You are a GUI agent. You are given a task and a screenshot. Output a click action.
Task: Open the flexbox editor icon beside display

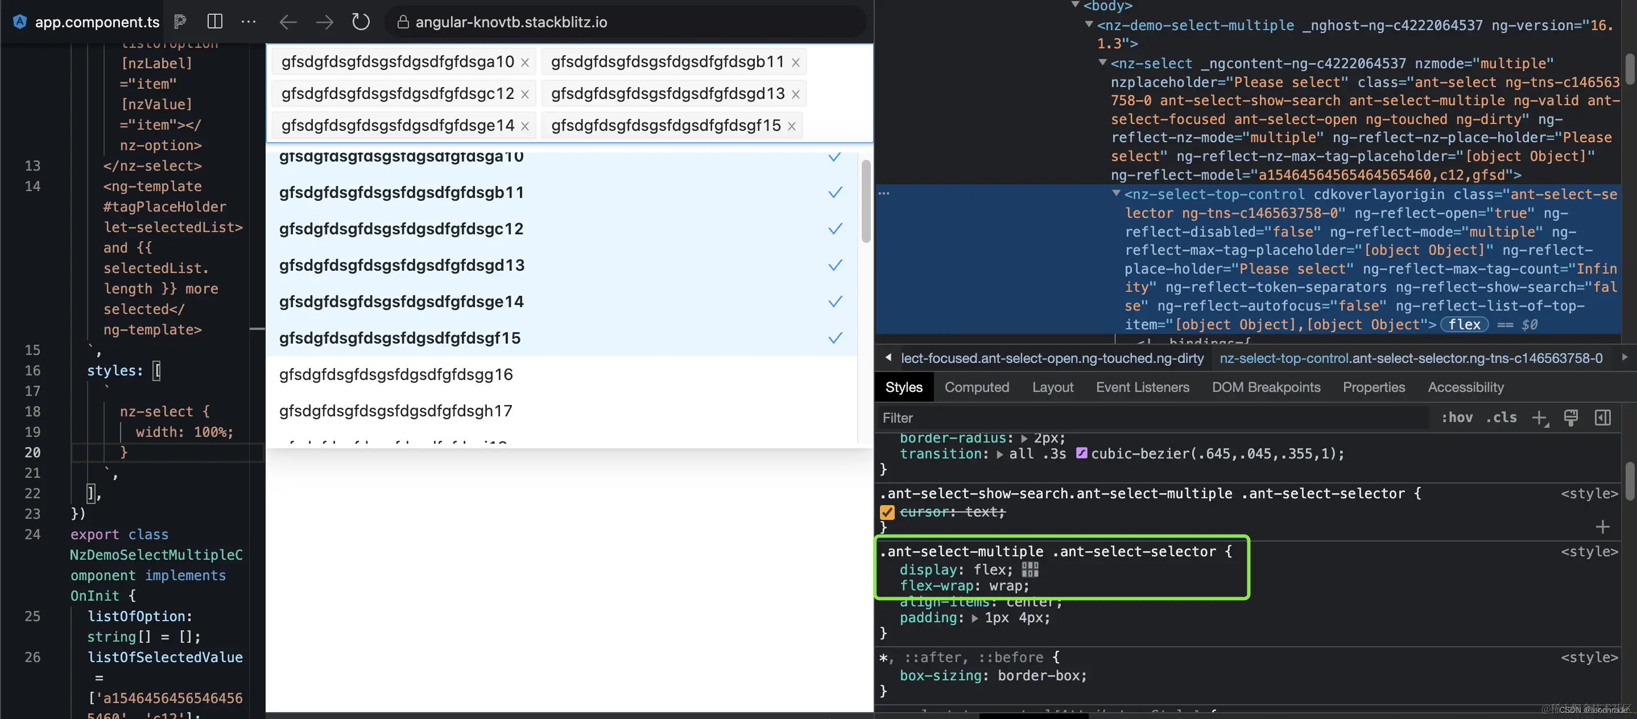pos(1030,569)
